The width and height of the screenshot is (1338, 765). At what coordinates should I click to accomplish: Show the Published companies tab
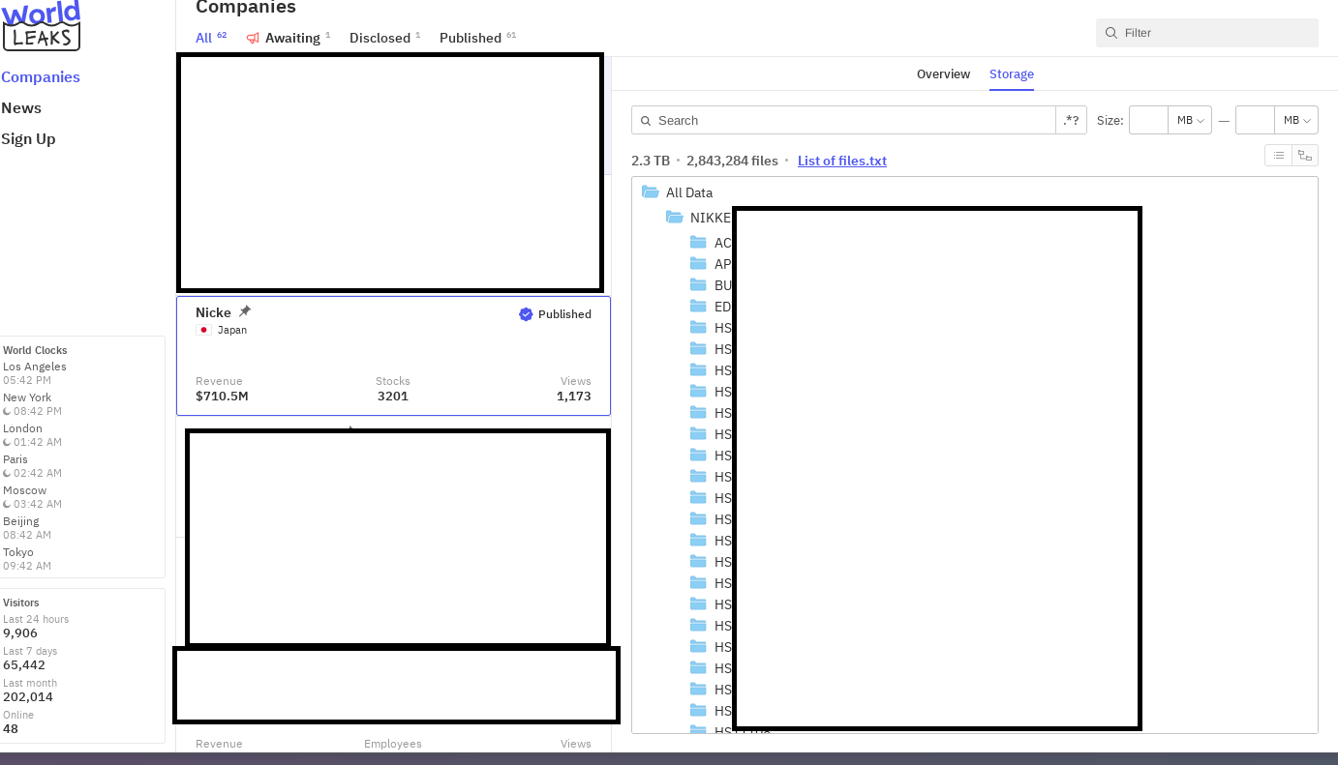(477, 38)
